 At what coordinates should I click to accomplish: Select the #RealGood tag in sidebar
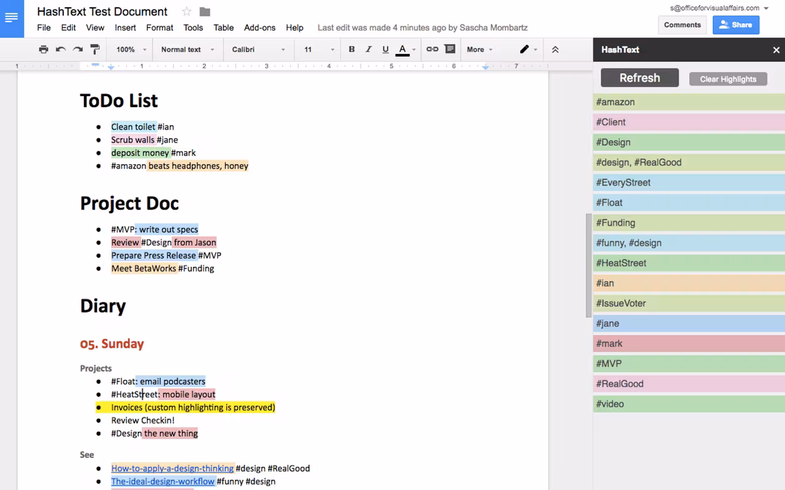click(689, 384)
